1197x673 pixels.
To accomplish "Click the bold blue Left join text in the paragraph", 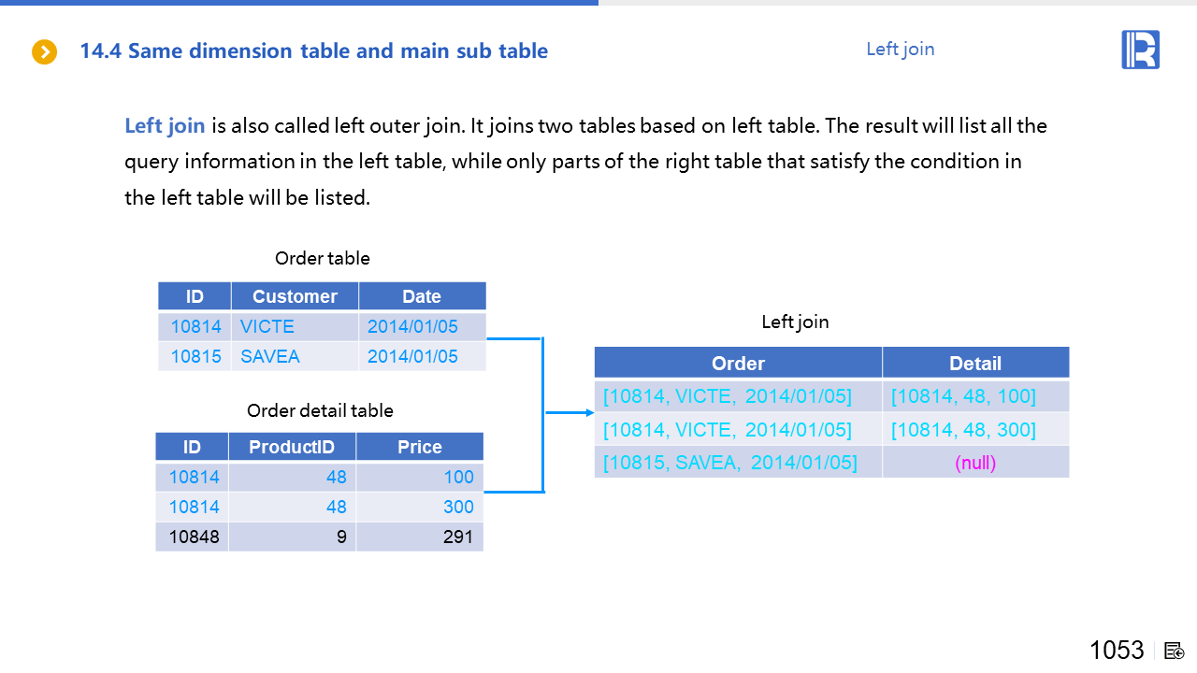I will pyautogui.click(x=165, y=126).
